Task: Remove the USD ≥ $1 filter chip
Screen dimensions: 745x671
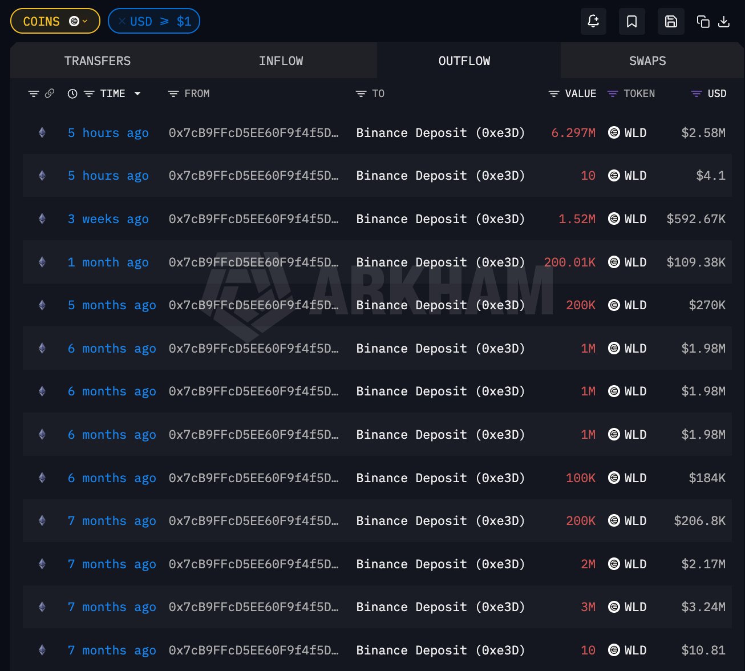Action: pos(122,22)
